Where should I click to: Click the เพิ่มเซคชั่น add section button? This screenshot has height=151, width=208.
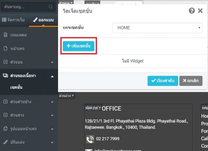(x=79, y=46)
